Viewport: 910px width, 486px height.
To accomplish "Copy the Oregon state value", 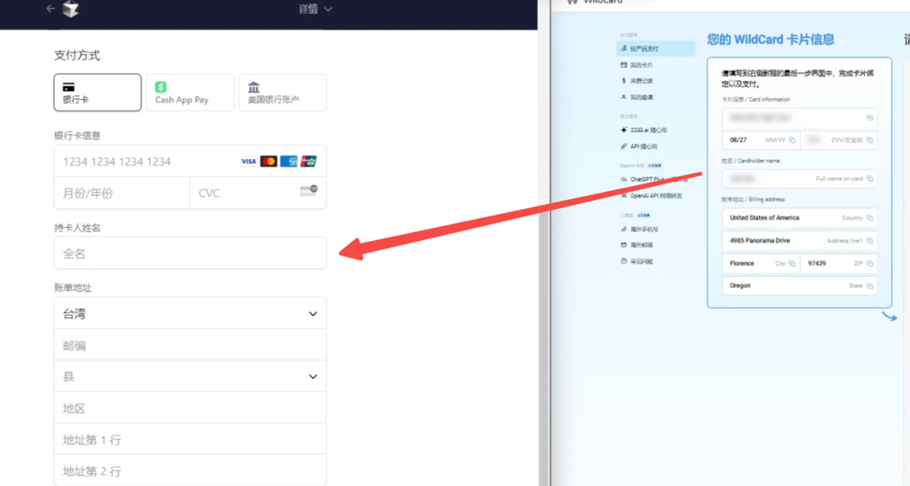I will [870, 286].
